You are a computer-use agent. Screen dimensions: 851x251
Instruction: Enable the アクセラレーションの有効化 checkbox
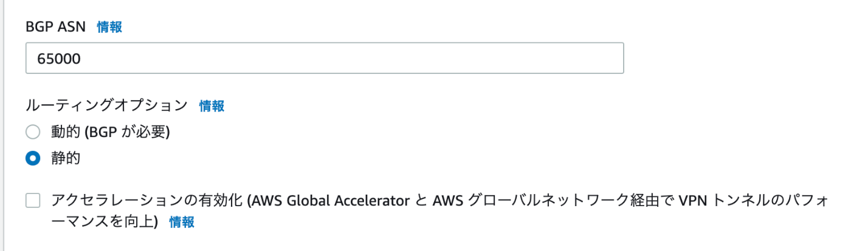[x=33, y=201]
